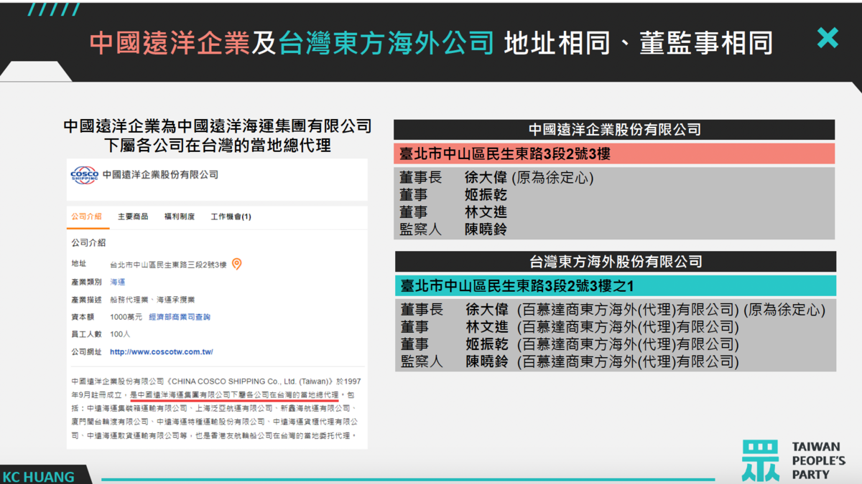Viewport: 862px width, 484px height.
Task: Click 董事 姬振乾 in the first table
Action: click(x=454, y=195)
